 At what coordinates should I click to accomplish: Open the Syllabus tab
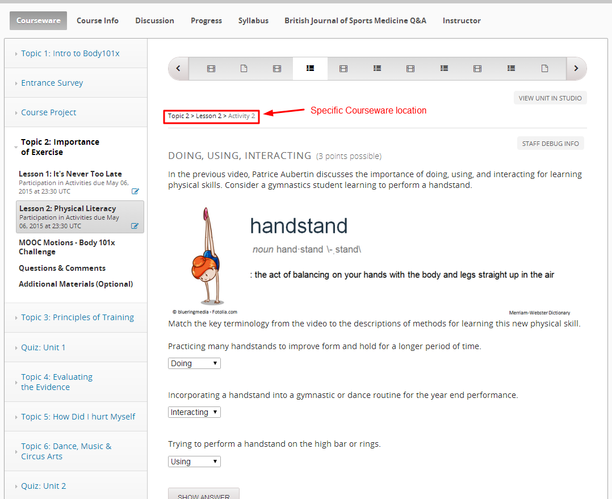pyautogui.click(x=253, y=20)
